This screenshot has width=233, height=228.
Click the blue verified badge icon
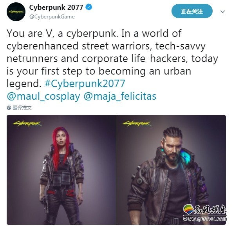[89, 7]
